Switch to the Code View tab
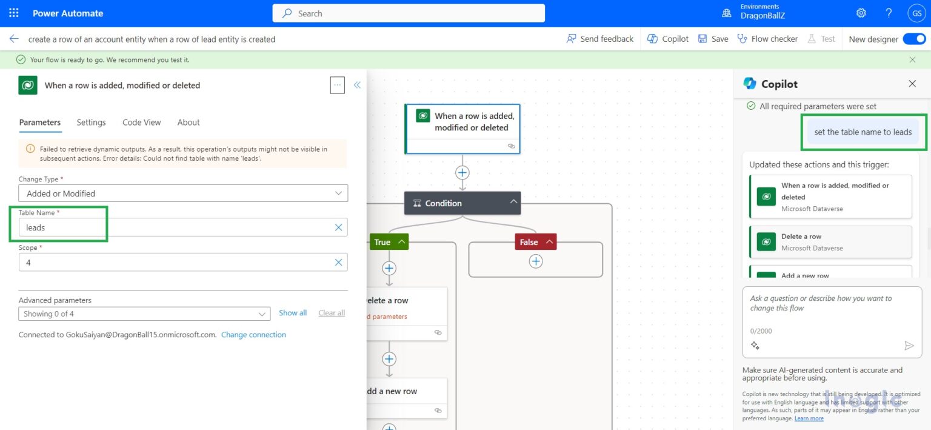931x430 pixels. click(141, 123)
